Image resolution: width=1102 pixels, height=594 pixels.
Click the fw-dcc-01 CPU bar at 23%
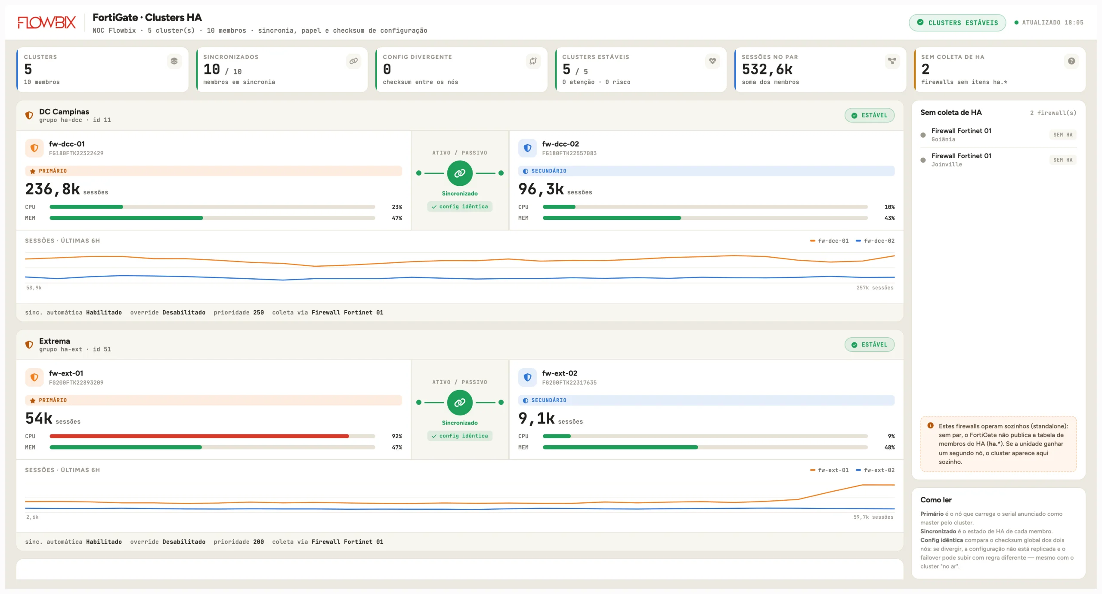click(x=212, y=207)
